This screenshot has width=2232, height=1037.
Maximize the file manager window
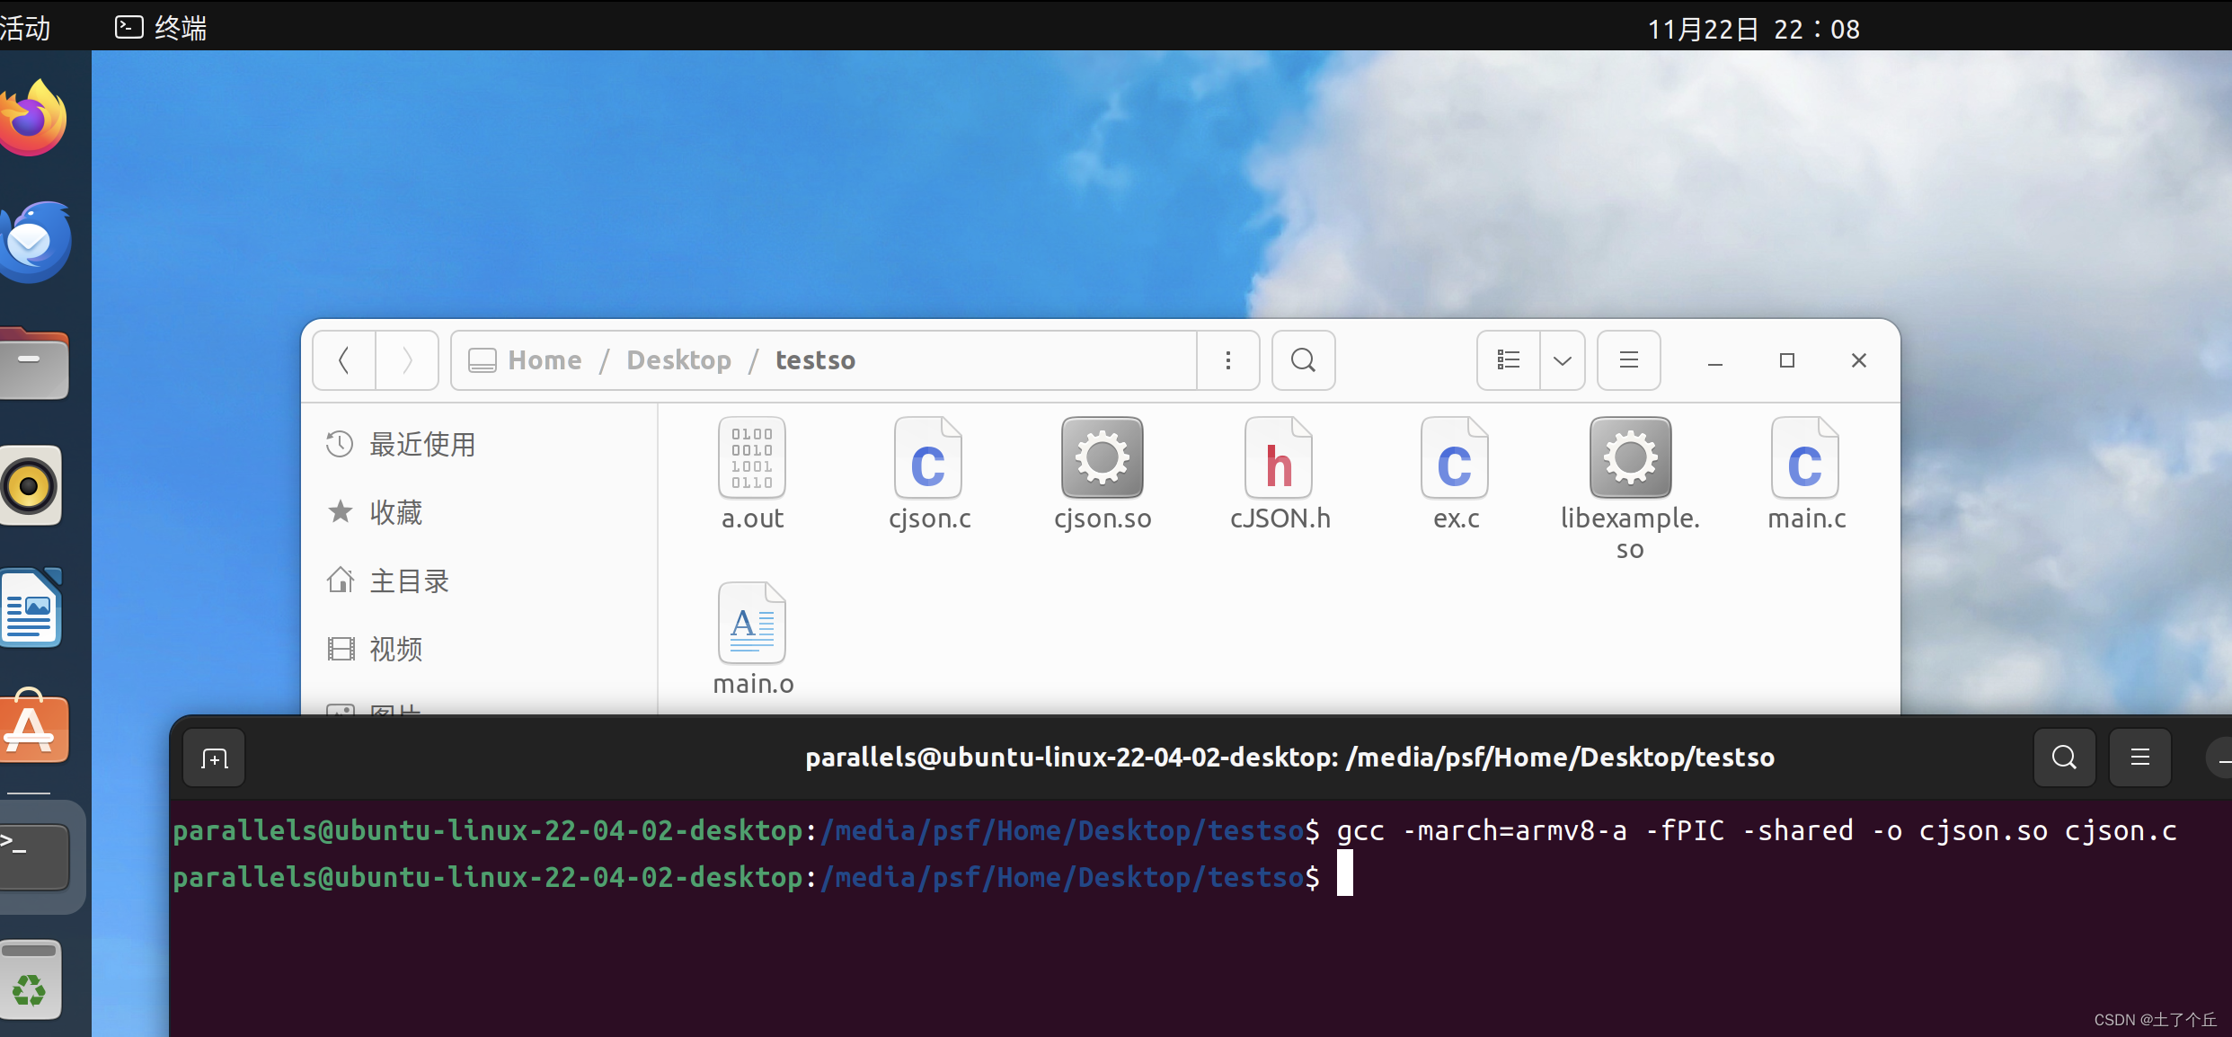pos(1787,360)
